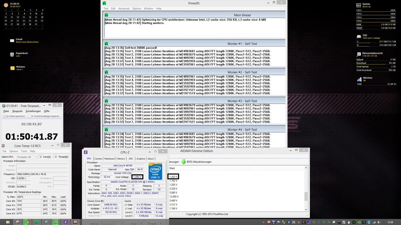The height and width of the screenshot is (225, 401).
Task: Open the Stoppuhr menu in Free Stopwatch
Action: [17, 111]
